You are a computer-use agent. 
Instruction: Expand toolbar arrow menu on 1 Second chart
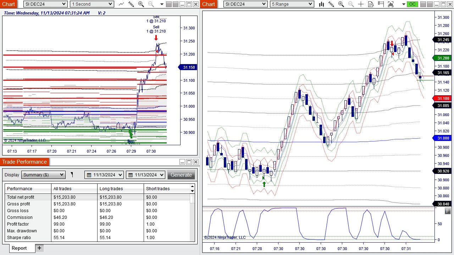pyautogui.click(x=162, y=4)
